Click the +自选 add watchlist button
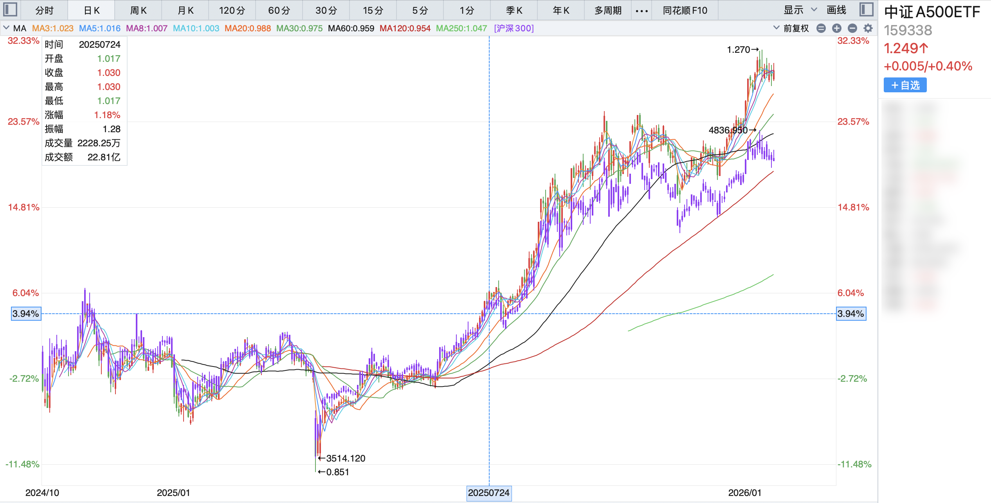The height and width of the screenshot is (503, 991). click(x=905, y=85)
